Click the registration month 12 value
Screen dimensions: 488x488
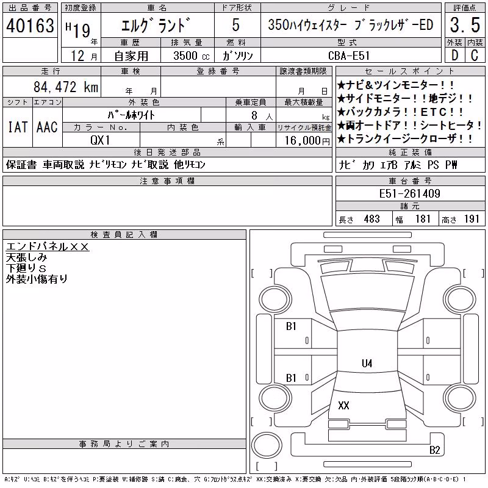(x=77, y=56)
